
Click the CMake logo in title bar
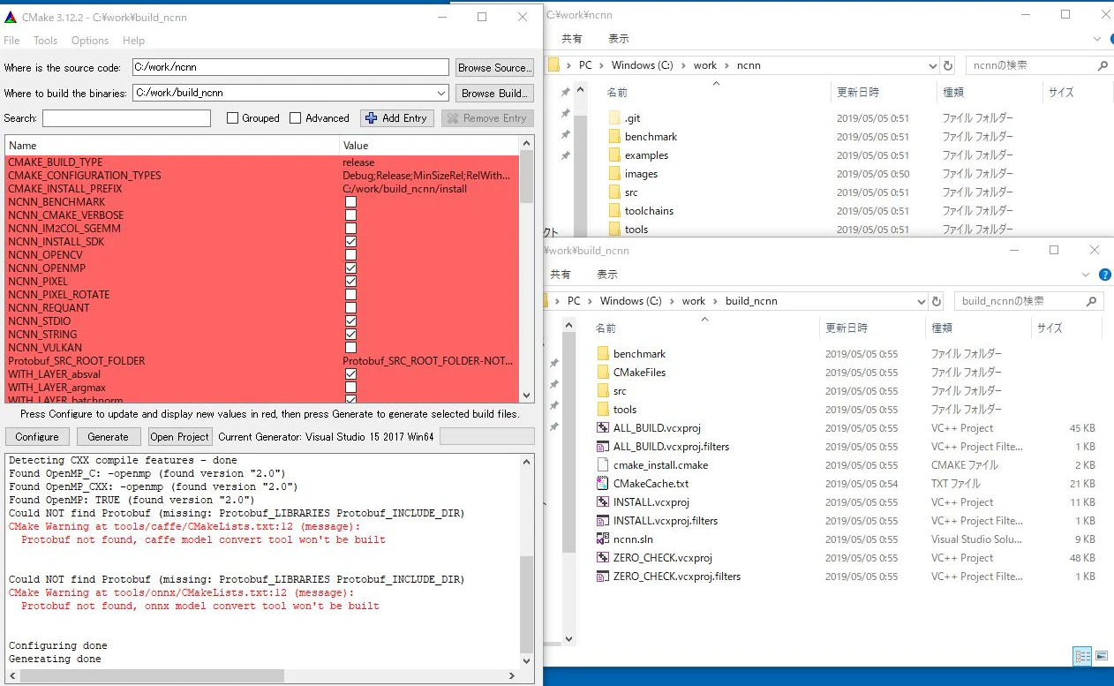(10, 17)
